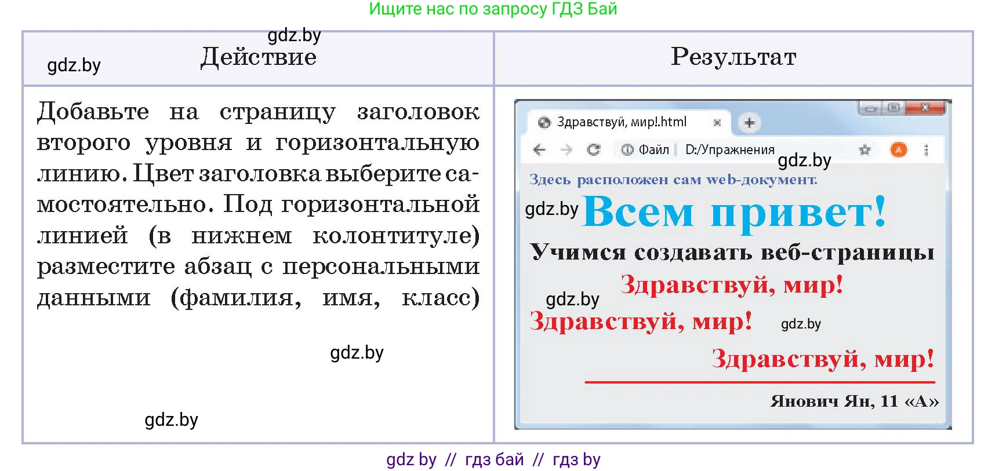
Task: Bookmark the page with star icon
Action: coord(865,150)
